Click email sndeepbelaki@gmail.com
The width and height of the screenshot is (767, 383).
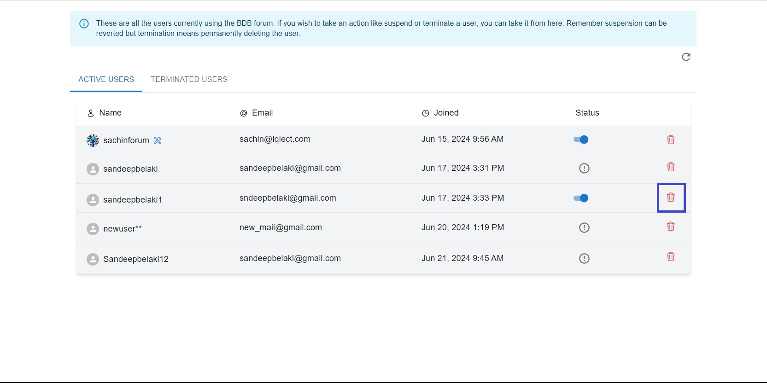point(288,198)
